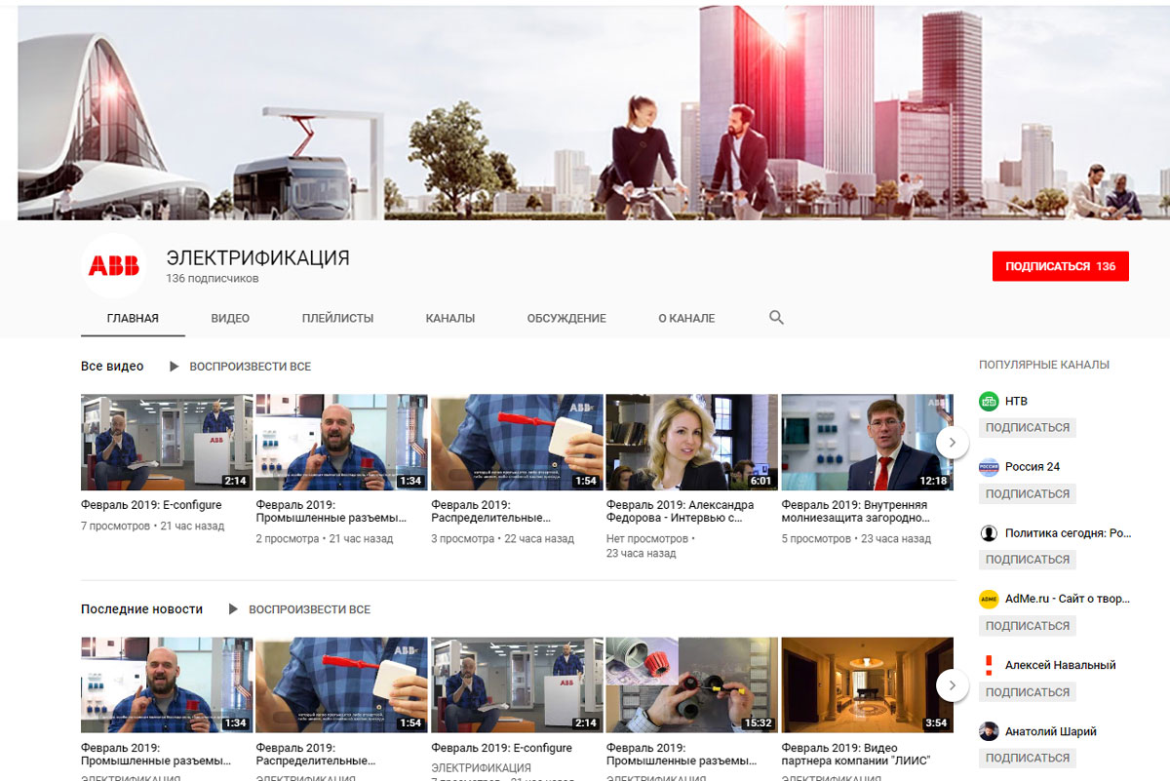The image size is (1170, 781).
Task: Play all videos next to Последние новости
Action: [x=299, y=609]
